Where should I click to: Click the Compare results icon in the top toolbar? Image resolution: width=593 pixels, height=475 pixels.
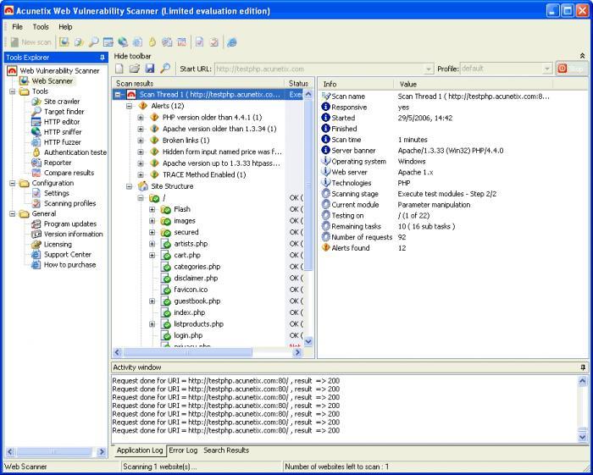coord(181,42)
